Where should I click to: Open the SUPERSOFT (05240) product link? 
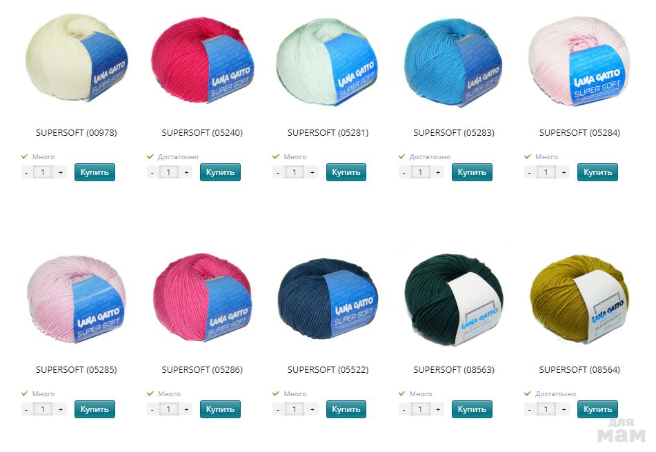(202, 133)
